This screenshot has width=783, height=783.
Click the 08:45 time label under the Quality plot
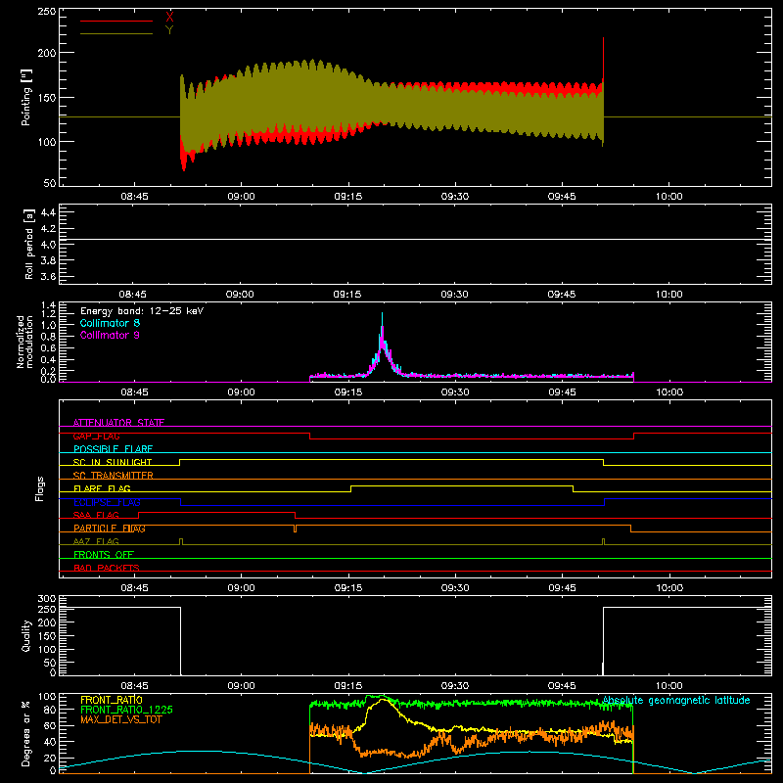[x=134, y=686]
